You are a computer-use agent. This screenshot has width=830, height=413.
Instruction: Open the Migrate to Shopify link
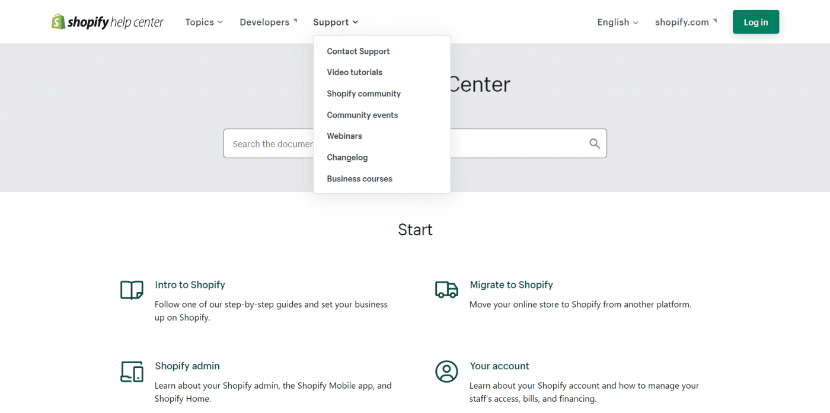tap(511, 284)
